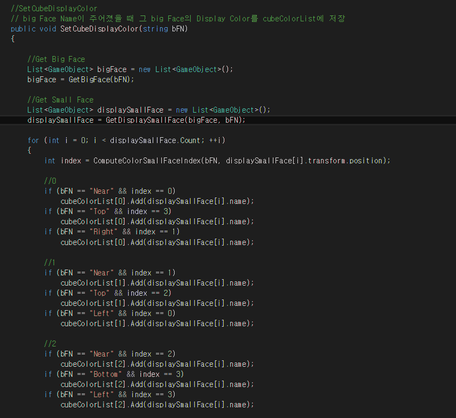Click the '//Get Big Face' comment
Screen dimensions: 456x418
tap(56, 59)
